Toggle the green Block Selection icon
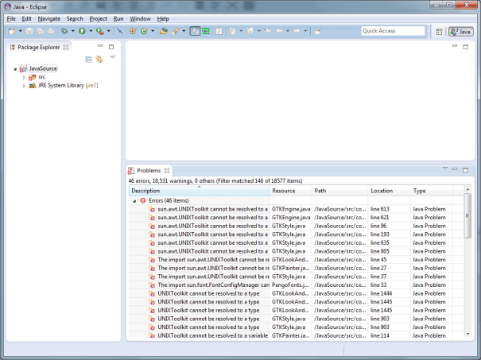The image size is (481, 360). pyautogui.click(x=206, y=31)
